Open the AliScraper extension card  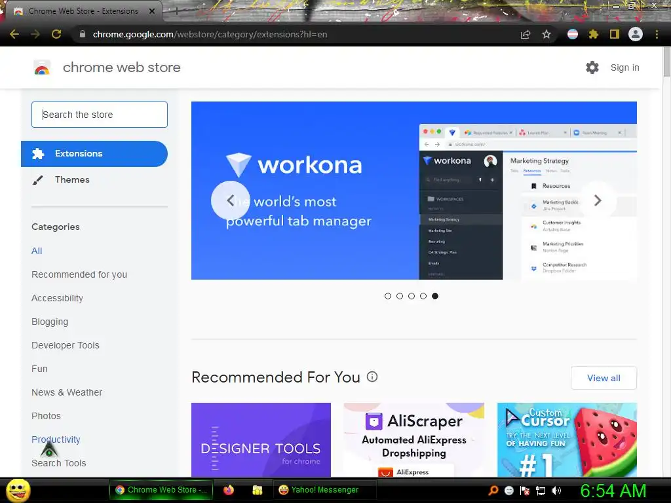click(x=414, y=439)
